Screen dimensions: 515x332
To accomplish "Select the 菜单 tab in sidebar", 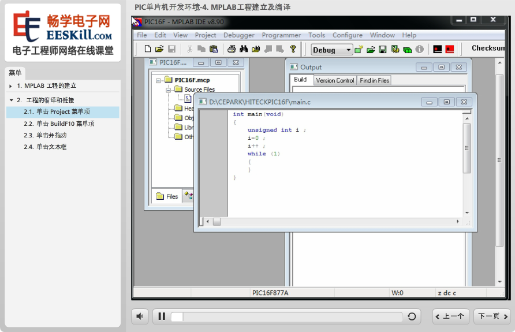I will 15,73.
